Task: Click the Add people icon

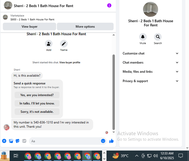Action: coord(49,44)
